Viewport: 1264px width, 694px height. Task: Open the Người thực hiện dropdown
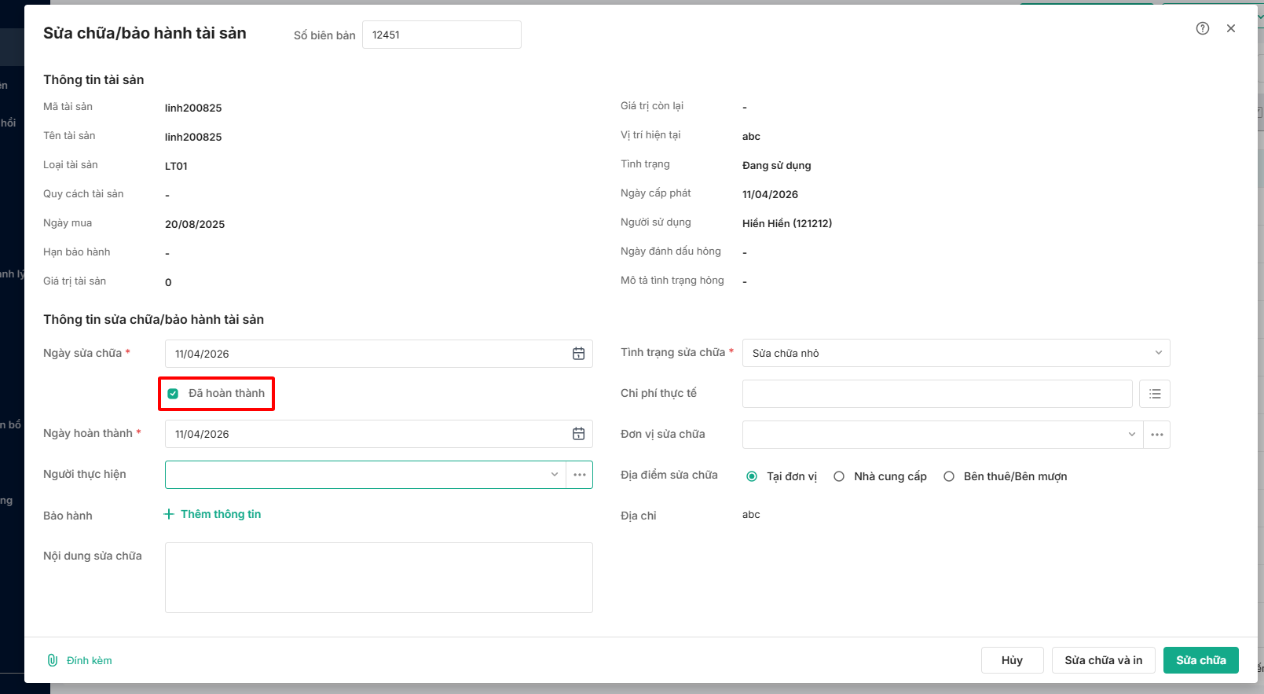click(x=554, y=475)
